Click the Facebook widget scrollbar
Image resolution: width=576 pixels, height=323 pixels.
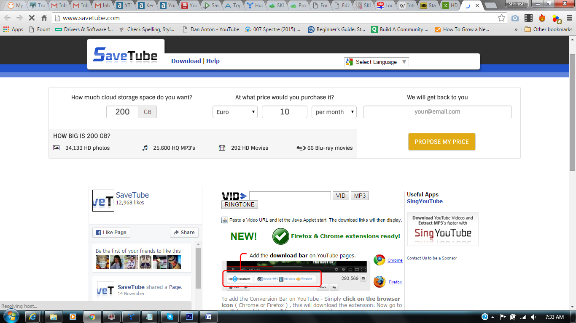[x=198, y=268]
